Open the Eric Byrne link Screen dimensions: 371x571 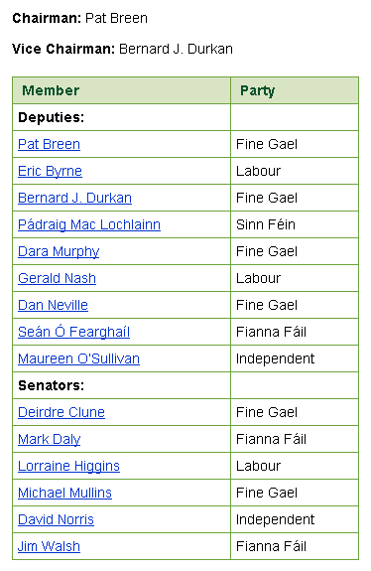coord(51,171)
